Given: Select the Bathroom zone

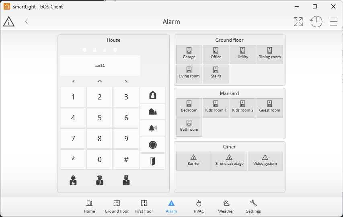Looking at the screenshot, I should point(189,127).
